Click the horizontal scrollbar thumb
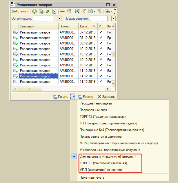 tap(30, 89)
